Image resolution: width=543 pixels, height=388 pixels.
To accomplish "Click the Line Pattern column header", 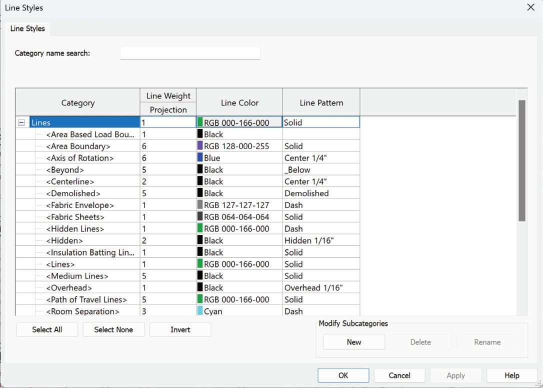I will [x=321, y=102].
